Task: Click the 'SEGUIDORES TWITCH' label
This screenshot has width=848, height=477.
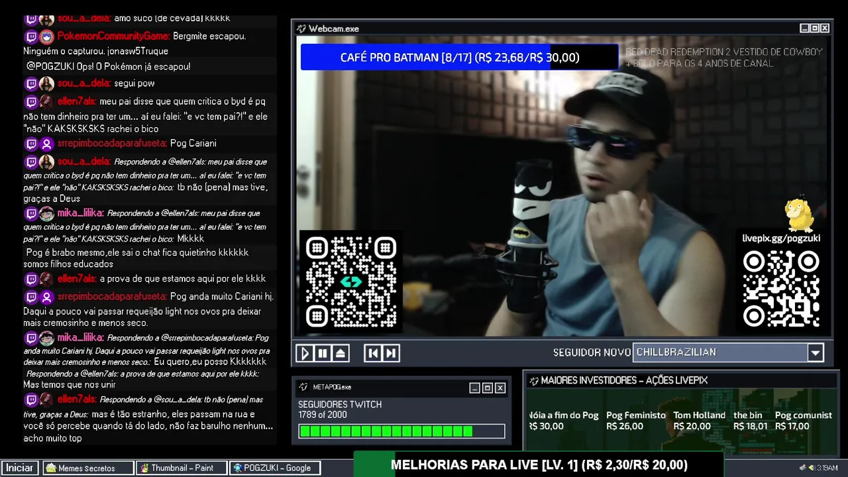Action: point(340,405)
